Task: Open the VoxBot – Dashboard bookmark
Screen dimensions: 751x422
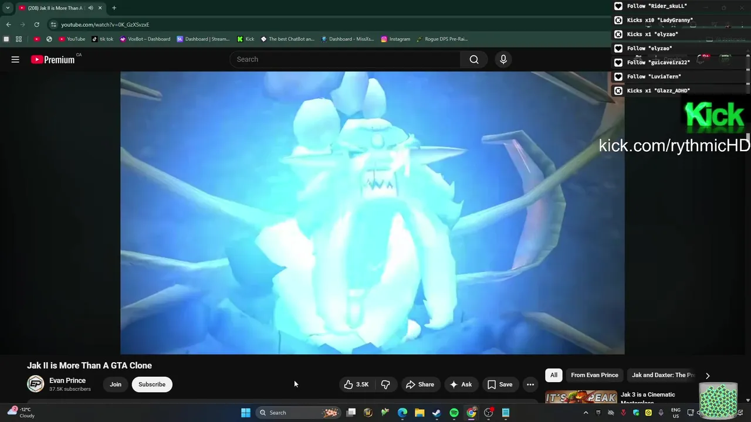Action: (144, 39)
